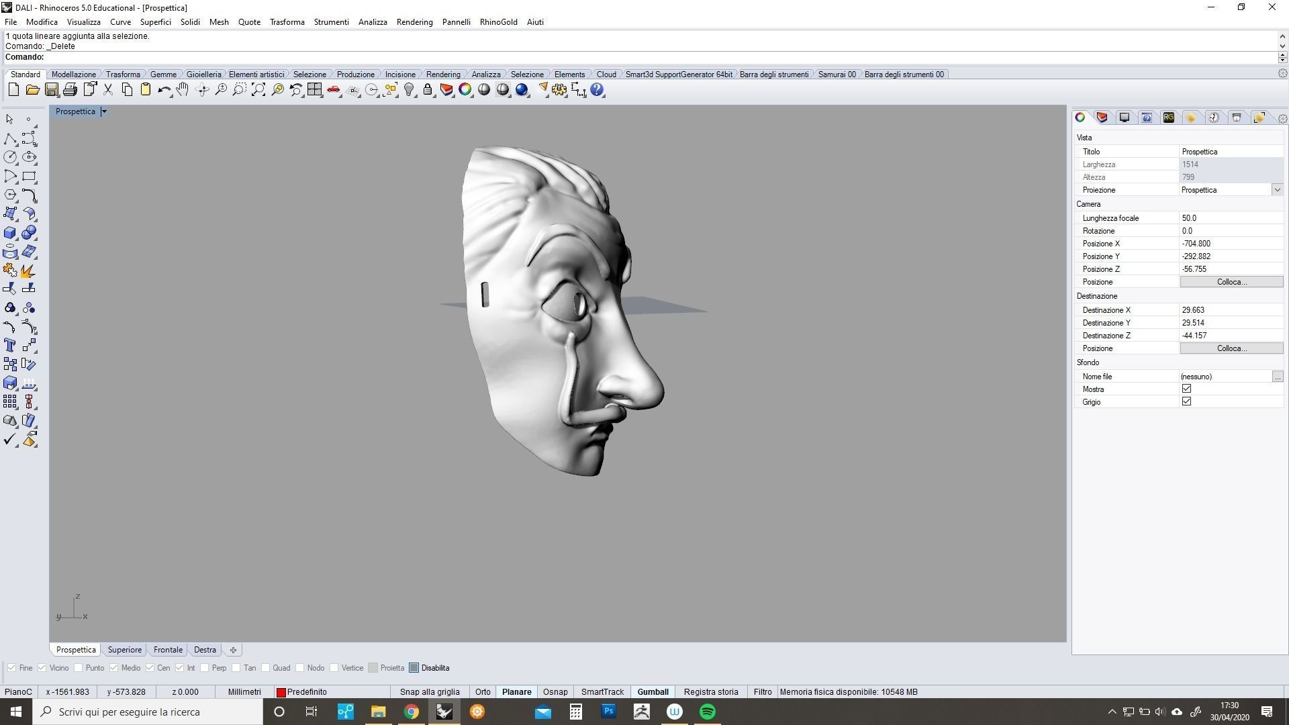Screen dimensions: 1289x725
Task: Click the red Predefinito layer color swatch
Action: 281,692
